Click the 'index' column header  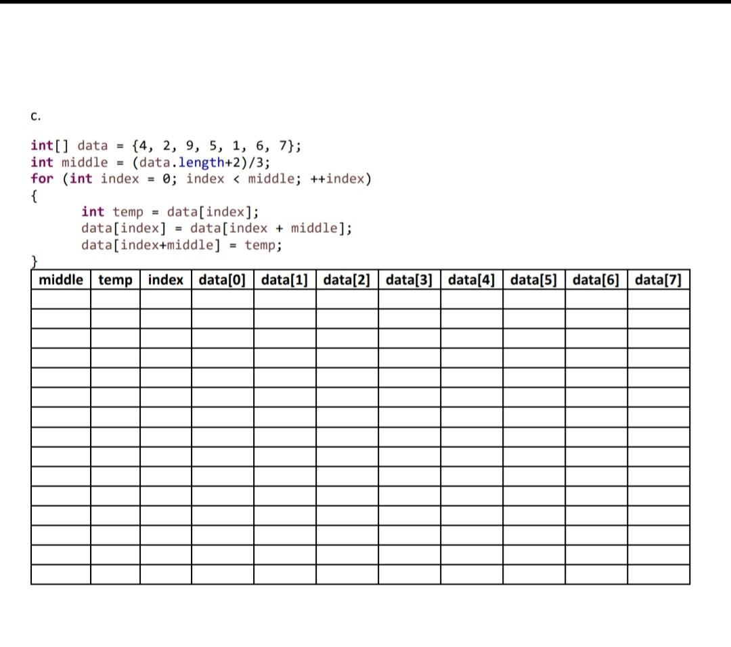[166, 280]
